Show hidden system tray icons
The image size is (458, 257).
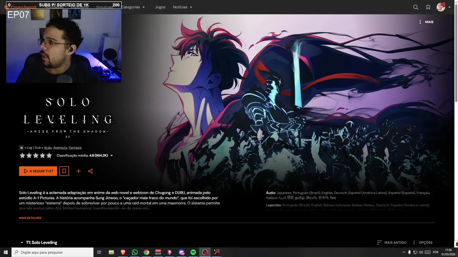click(x=404, y=252)
